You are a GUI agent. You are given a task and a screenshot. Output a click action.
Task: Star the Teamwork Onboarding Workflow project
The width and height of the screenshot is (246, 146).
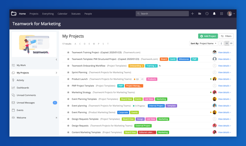(x=68, y=66)
